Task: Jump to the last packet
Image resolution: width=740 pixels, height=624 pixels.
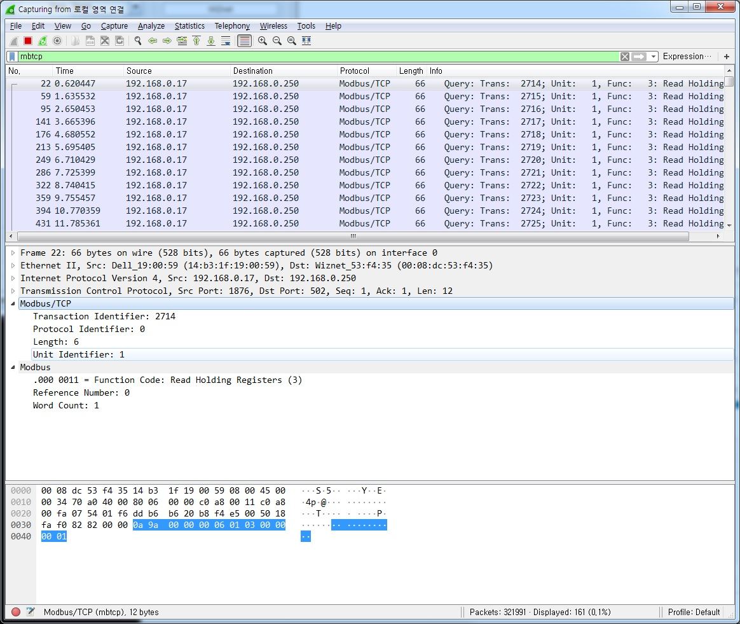Action: [x=211, y=41]
